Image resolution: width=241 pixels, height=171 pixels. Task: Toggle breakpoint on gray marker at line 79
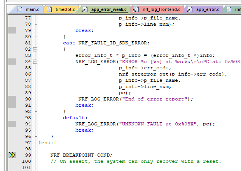tap(12, 30)
